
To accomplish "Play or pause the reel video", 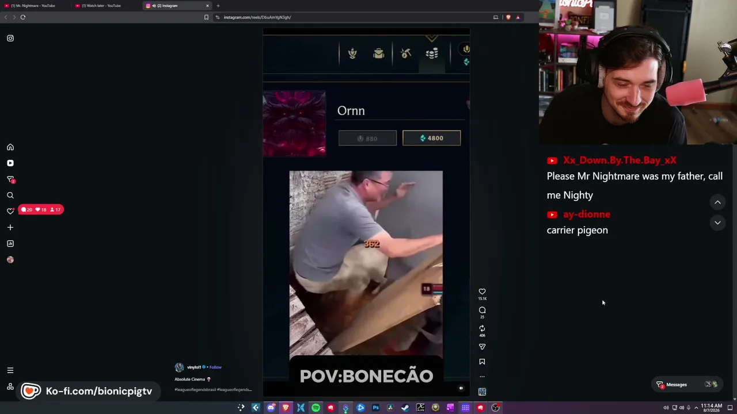I will coord(366,213).
